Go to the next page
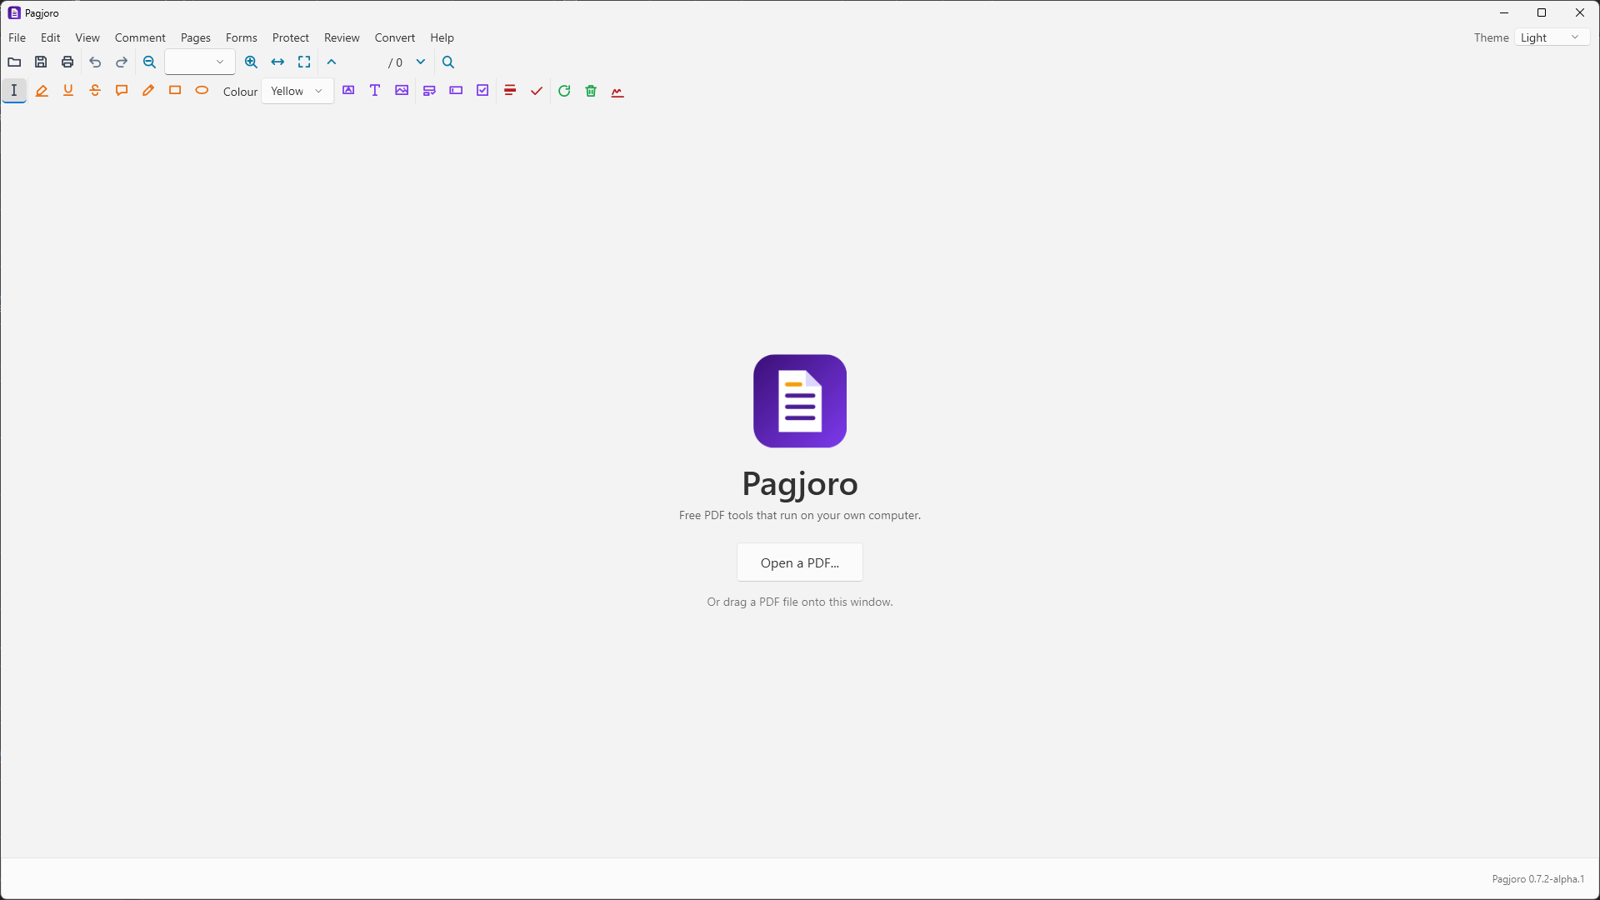 pos(421,62)
